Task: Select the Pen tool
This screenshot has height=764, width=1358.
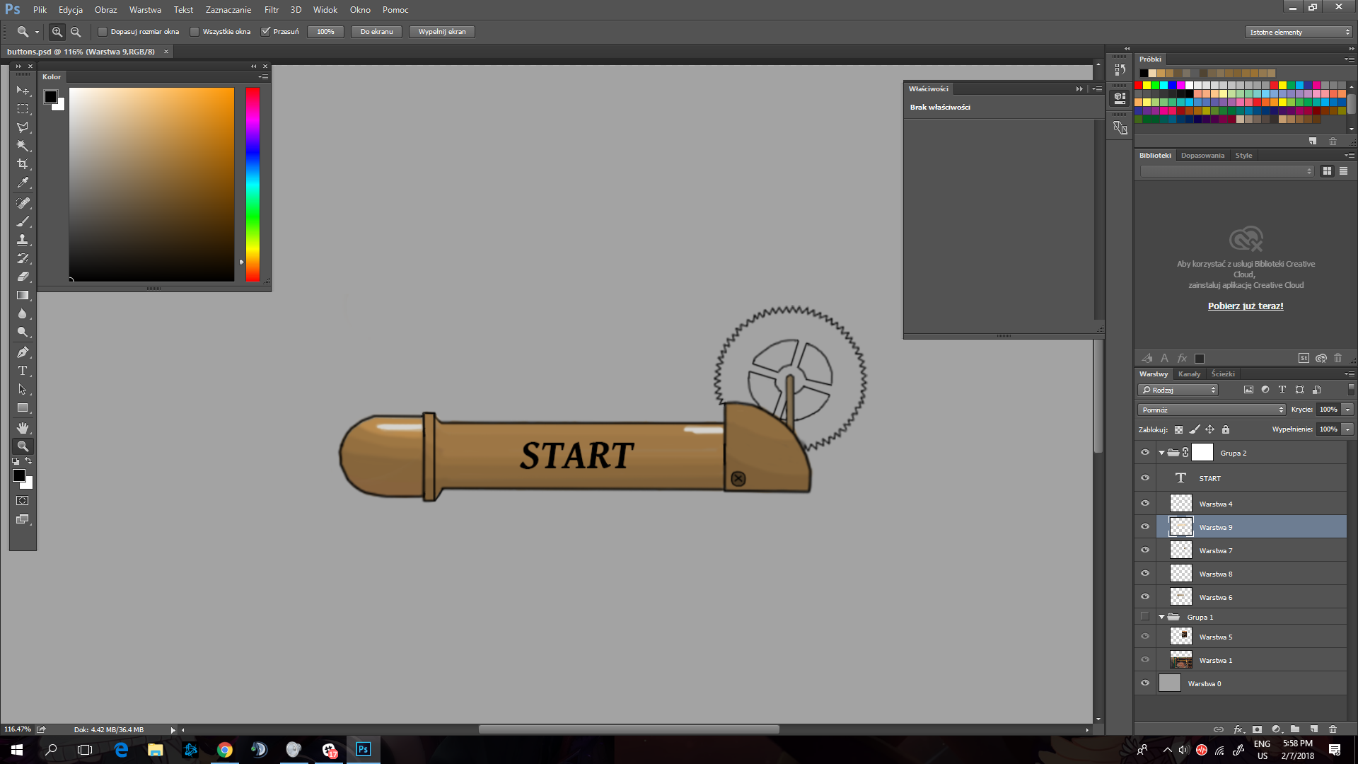Action: (23, 352)
